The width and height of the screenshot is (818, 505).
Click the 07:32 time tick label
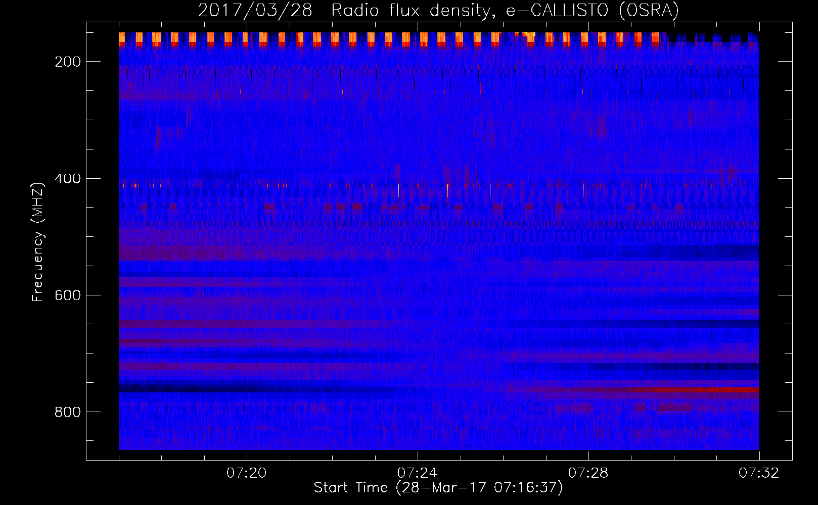point(759,473)
